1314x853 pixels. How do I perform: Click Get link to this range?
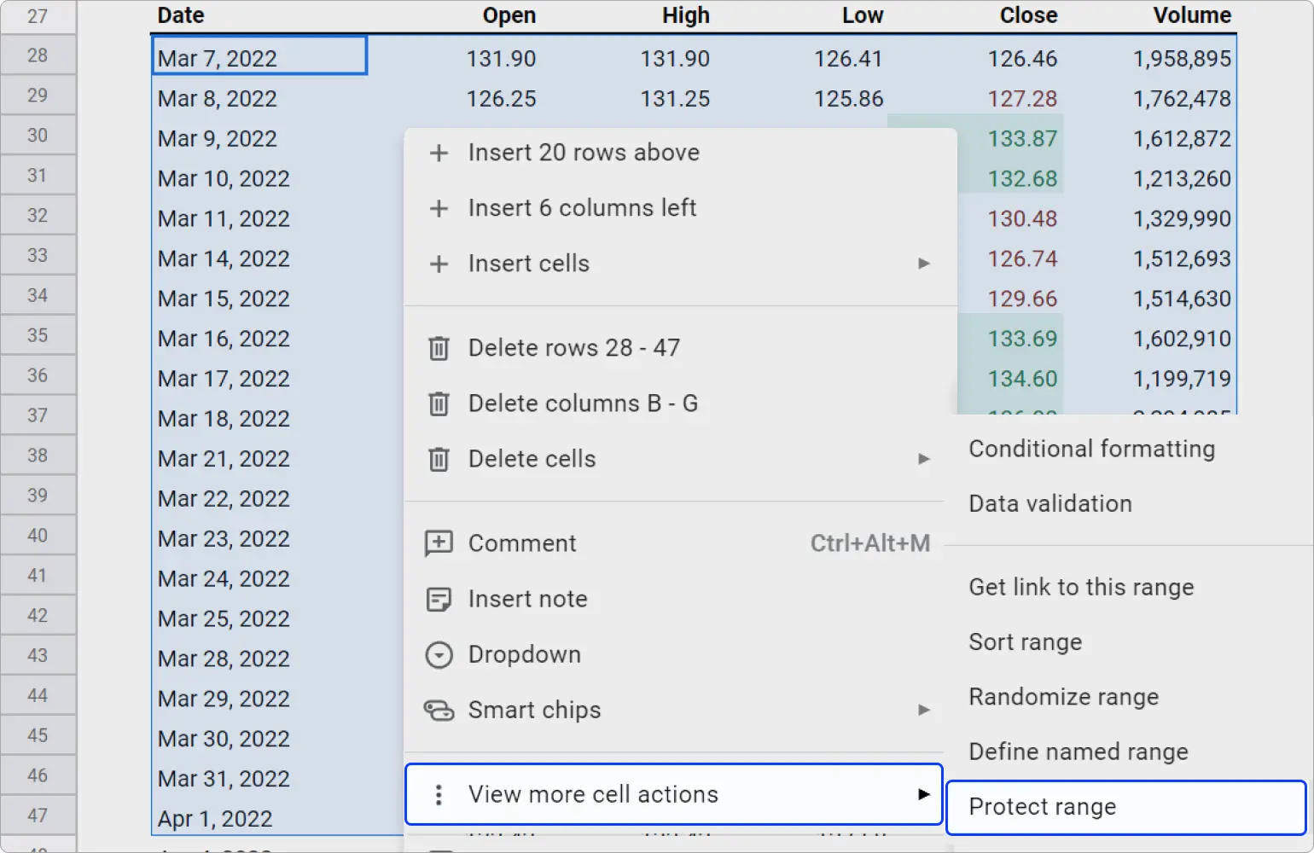1081,587
